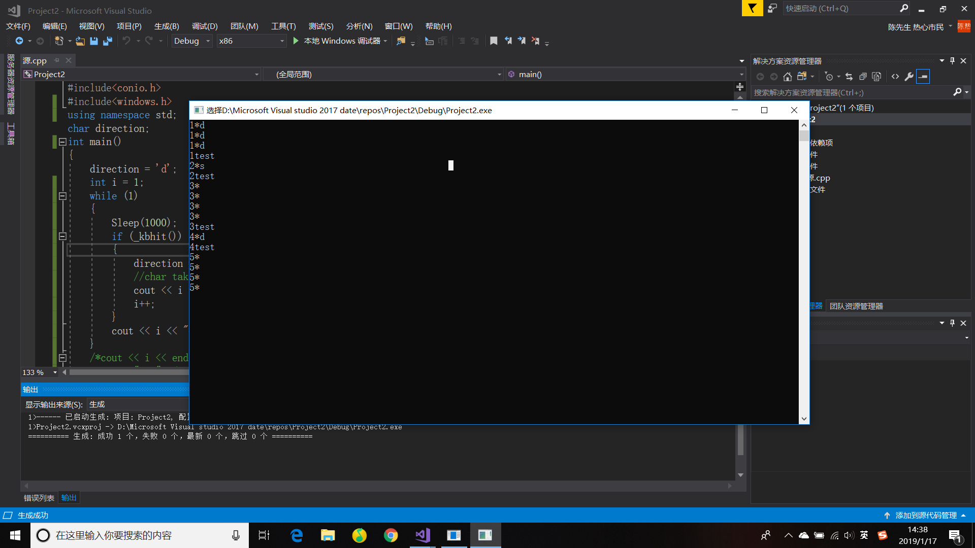Screen dimensions: 975x548
Task: Click the Undo icon in the toolbar
Action: [127, 41]
